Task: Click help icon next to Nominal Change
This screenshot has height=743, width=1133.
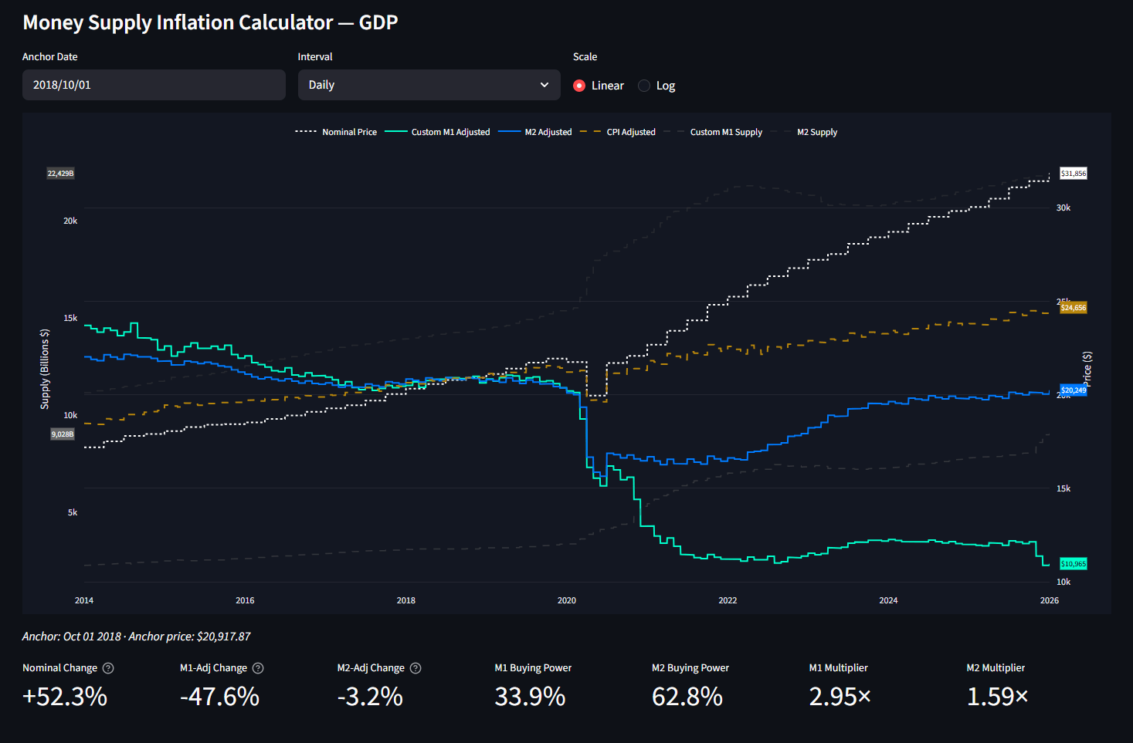Action: point(108,668)
